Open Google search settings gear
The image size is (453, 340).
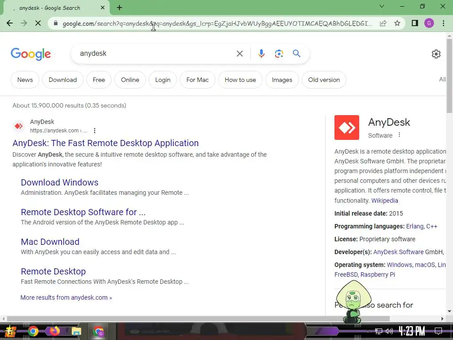pos(436,54)
